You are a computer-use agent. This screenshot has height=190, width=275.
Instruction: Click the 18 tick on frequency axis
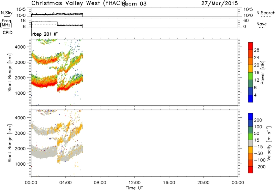[23, 21]
